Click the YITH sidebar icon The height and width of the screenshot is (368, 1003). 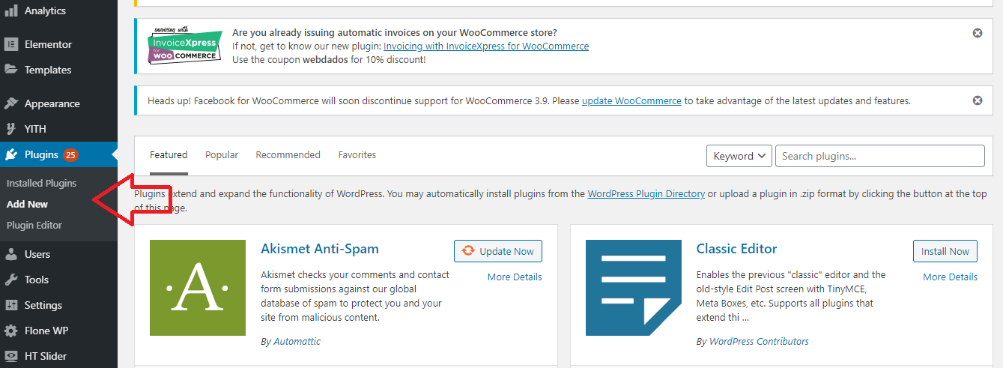(x=11, y=129)
